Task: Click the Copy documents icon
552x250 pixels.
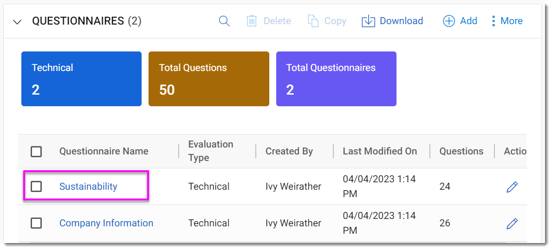Action: (313, 21)
